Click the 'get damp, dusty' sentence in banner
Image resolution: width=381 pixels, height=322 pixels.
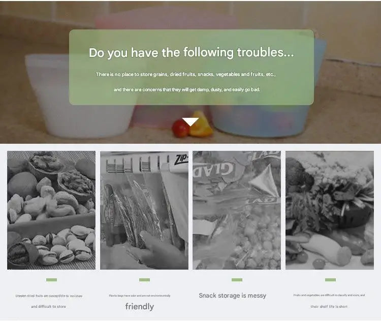[x=187, y=90]
